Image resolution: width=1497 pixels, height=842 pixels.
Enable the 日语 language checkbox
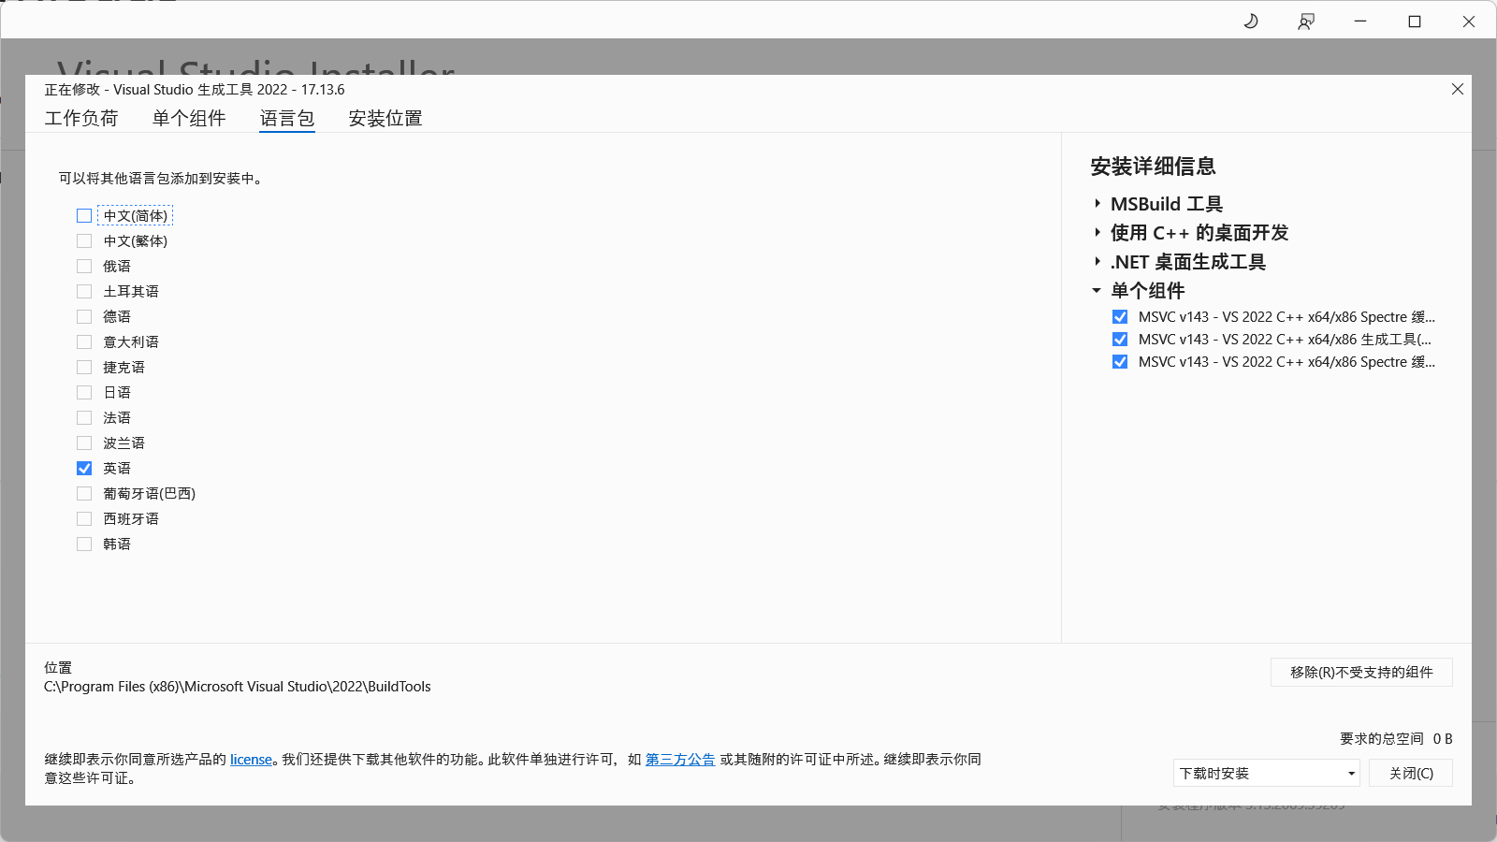tap(84, 393)
